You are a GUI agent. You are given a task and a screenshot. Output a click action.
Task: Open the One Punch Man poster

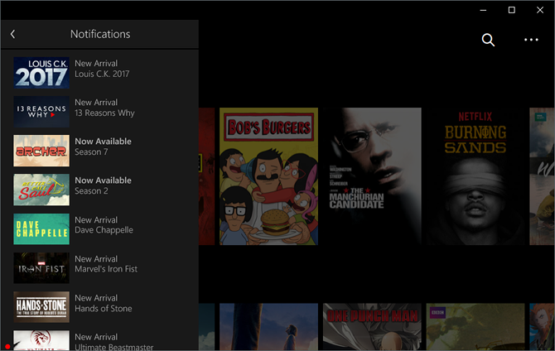coord(372,327)
